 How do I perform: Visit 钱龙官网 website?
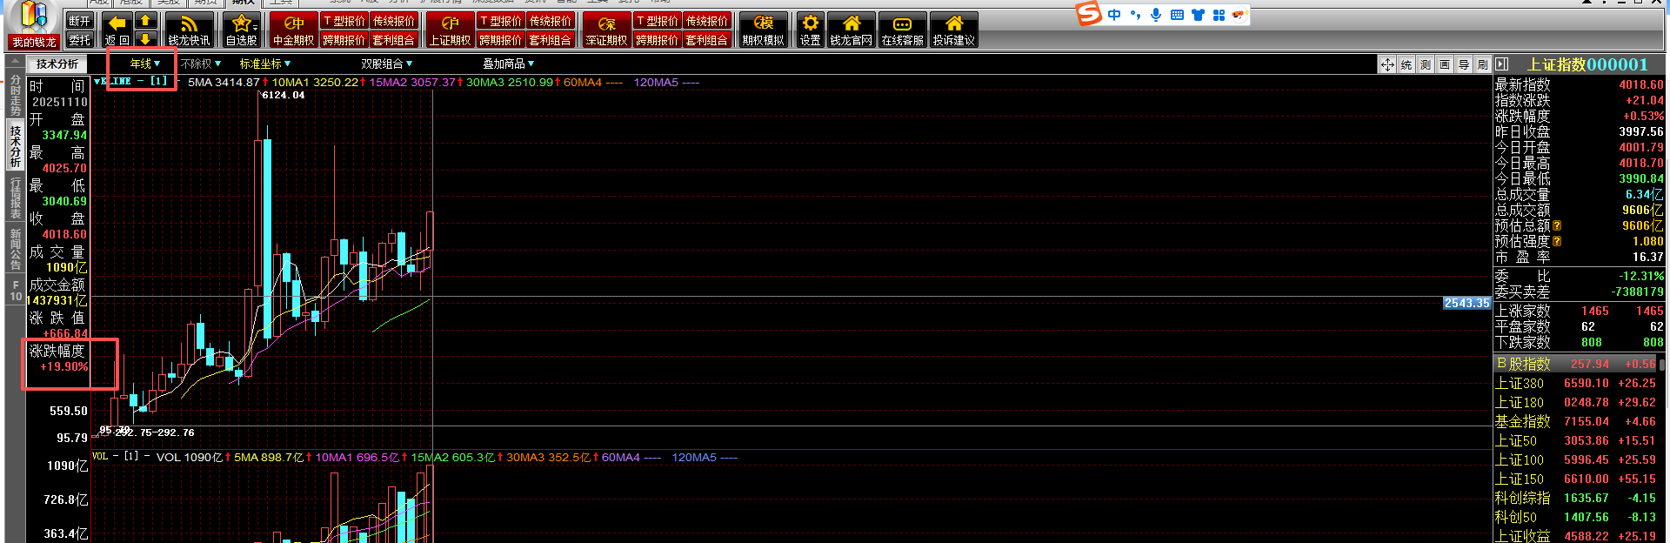click(x=852, y=30)
